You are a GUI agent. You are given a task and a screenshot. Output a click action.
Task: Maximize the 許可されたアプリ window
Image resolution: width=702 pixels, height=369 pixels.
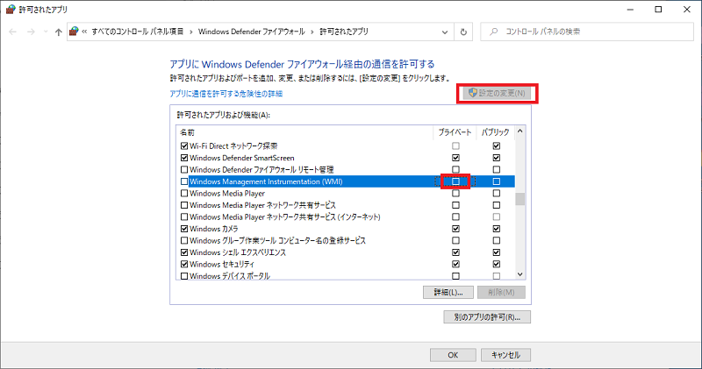click(658, 10)
